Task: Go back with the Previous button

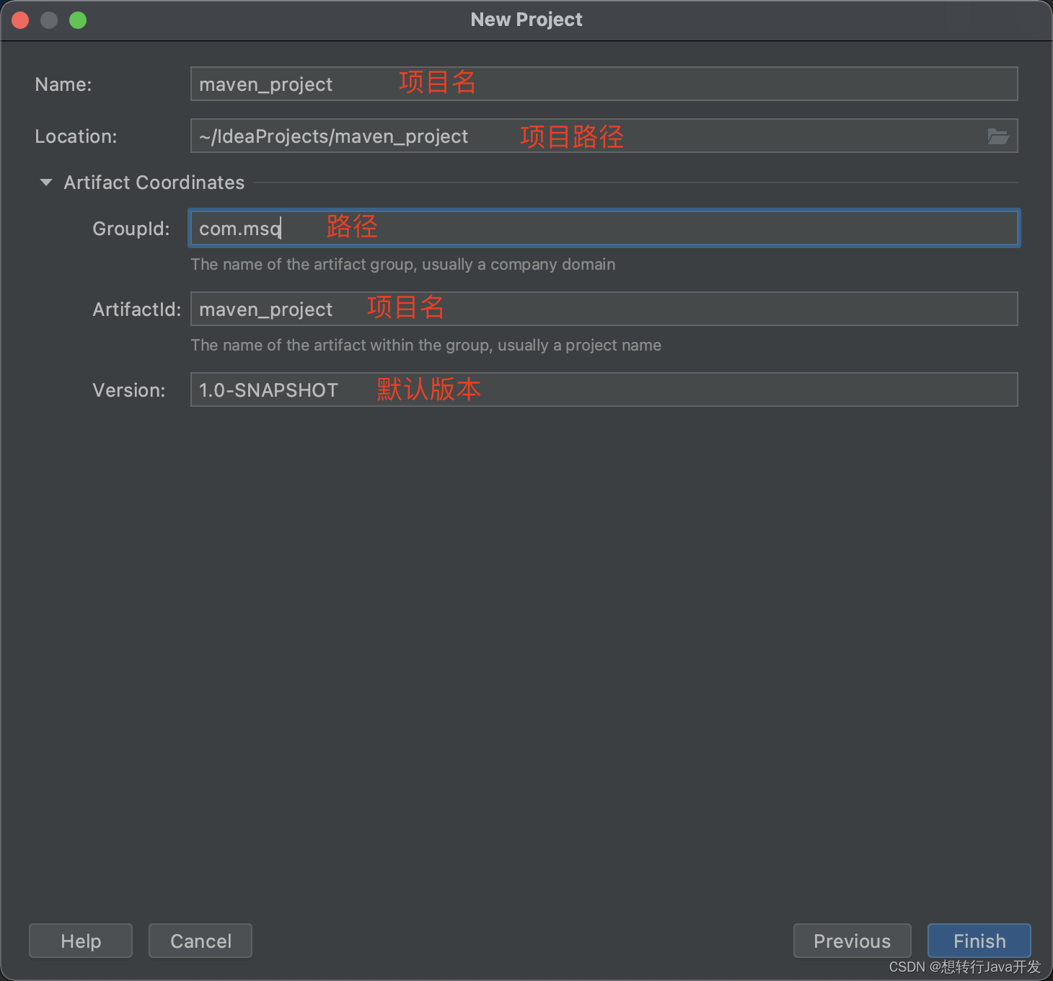Action: 852,941
